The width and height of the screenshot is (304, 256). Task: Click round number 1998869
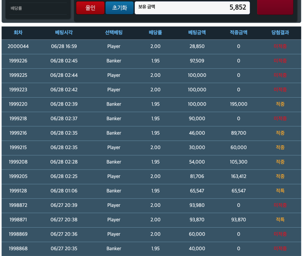(18, 234)
